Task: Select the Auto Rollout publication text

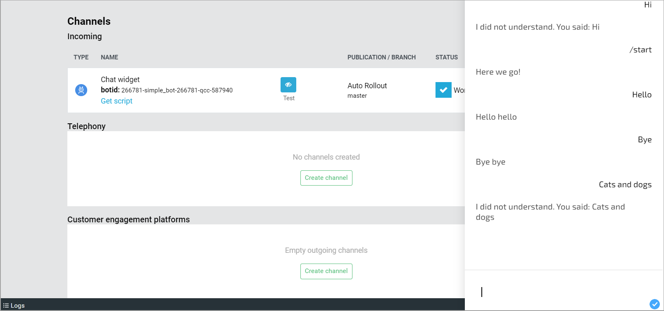Action: [367, 86]
